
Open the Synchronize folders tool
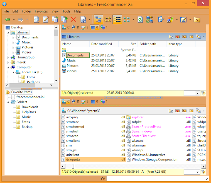pyautogui.click(x=149, y=19)
